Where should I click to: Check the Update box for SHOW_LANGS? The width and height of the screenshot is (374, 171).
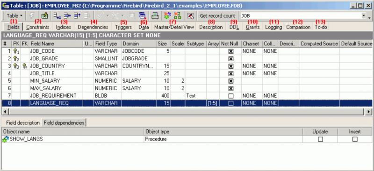coord(320,139)
